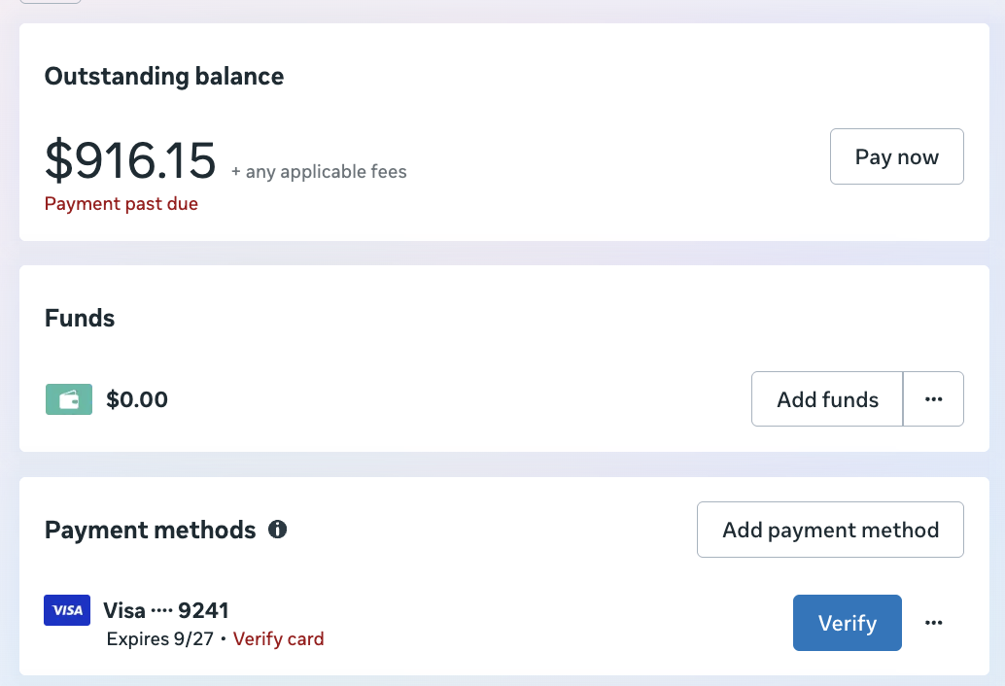Click the Add funds button
The width and height of the screenshot is (1005, 686).
click(x=826, y=398)
